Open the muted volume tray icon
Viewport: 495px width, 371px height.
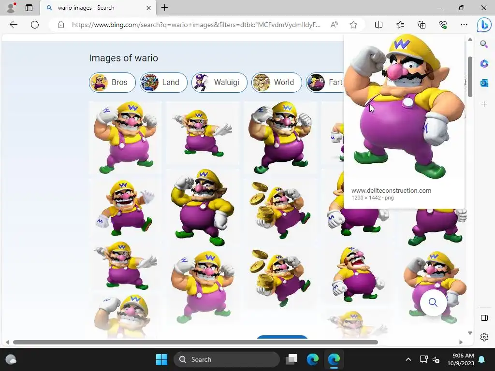point(436,359)
